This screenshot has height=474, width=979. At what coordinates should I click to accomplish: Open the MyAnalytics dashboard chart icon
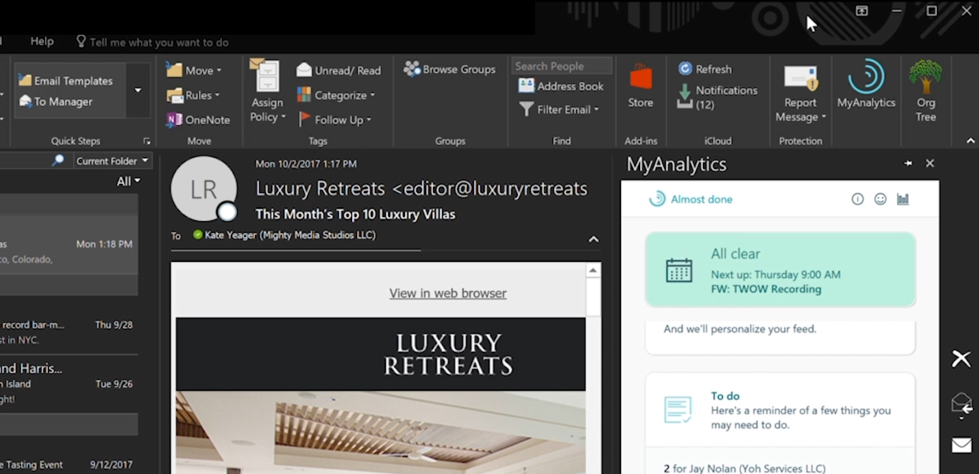pyautogui.click(x=903, y=199)
